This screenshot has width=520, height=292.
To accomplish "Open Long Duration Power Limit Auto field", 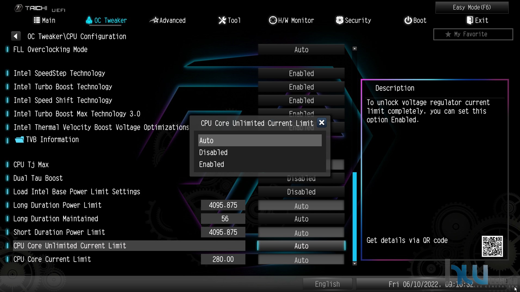I will click(301, 206).
